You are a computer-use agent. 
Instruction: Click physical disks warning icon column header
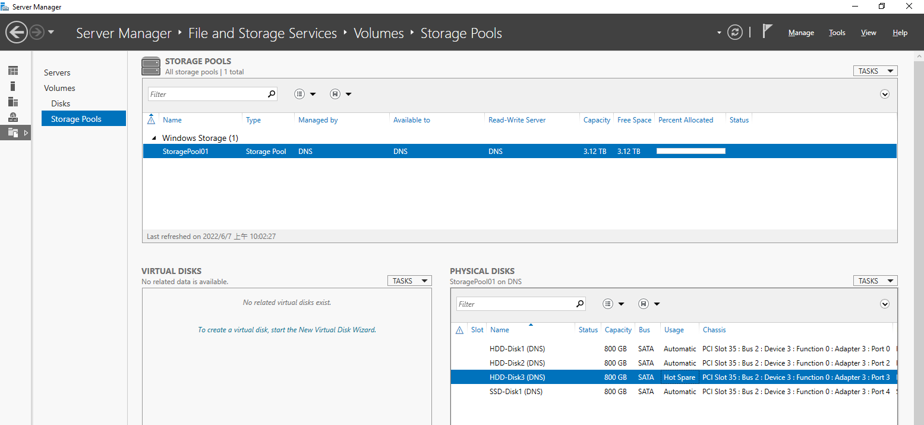click(x=459, y=330)
